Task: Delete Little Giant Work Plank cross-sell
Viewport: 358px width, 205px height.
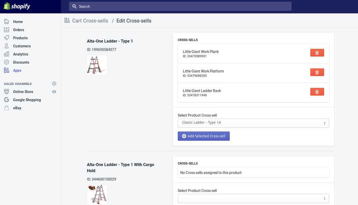Action: pos(317,53)
